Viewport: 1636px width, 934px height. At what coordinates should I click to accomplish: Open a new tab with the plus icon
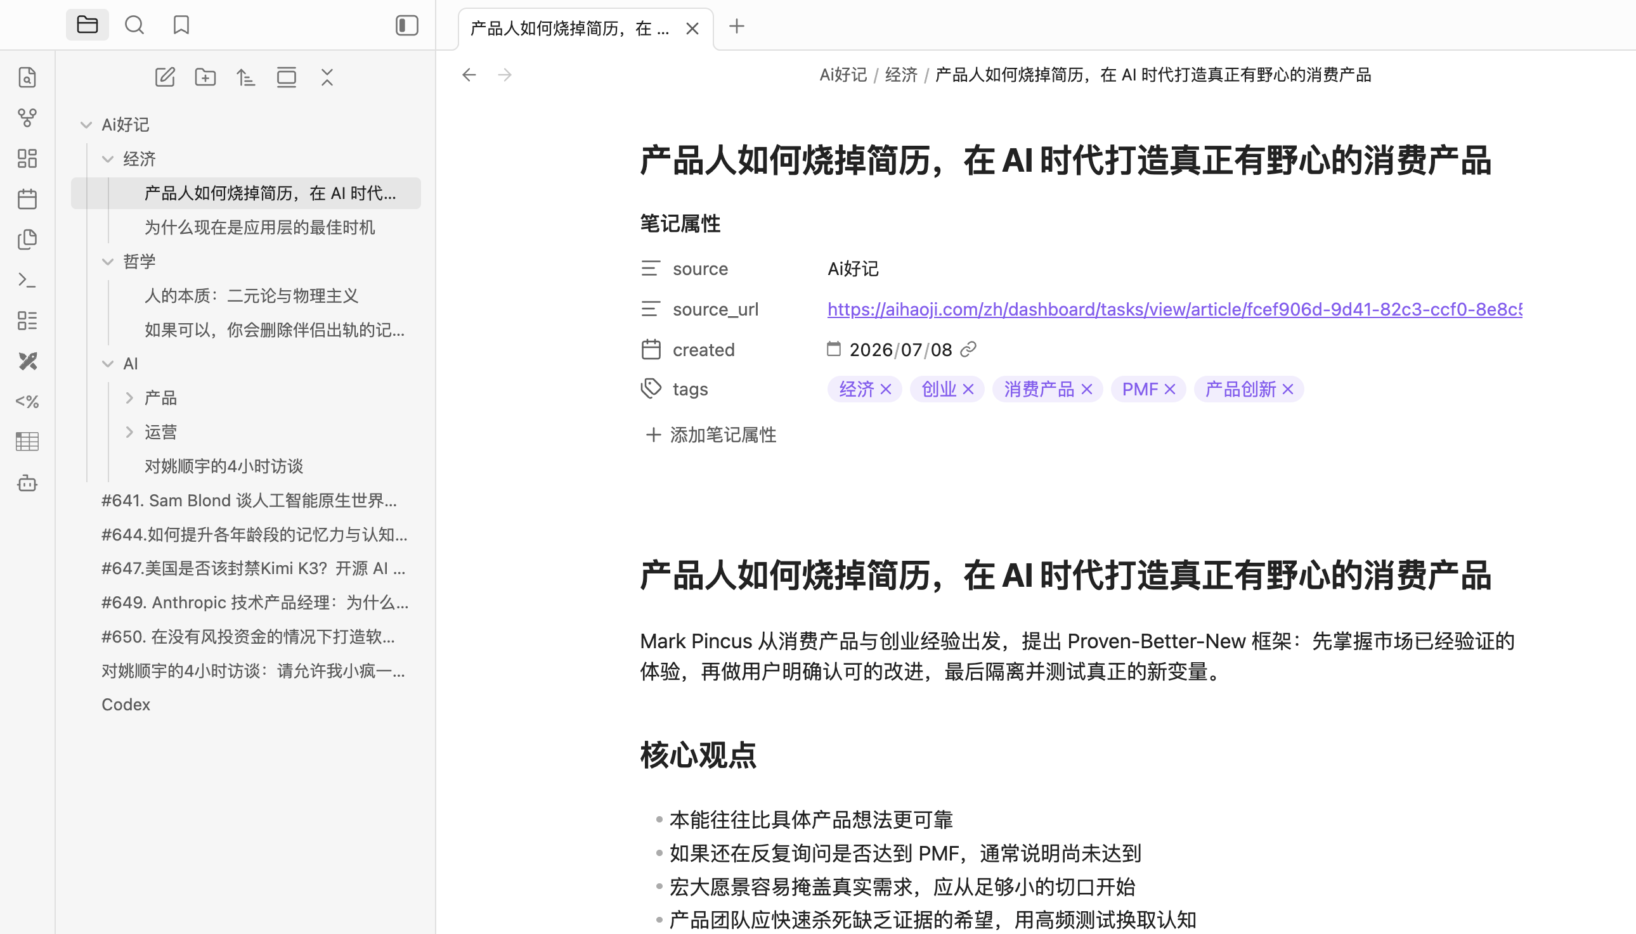coord(737,27)
